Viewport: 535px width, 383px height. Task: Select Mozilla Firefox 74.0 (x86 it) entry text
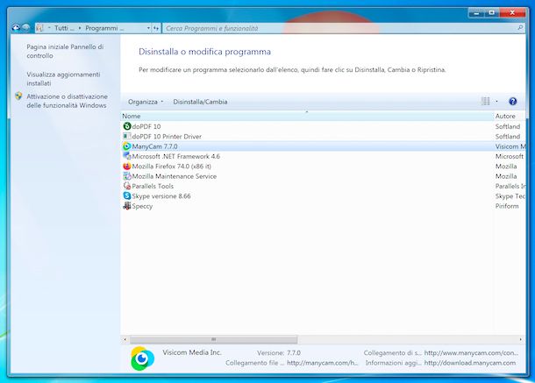pyautogui.click(x=171, y=167)
